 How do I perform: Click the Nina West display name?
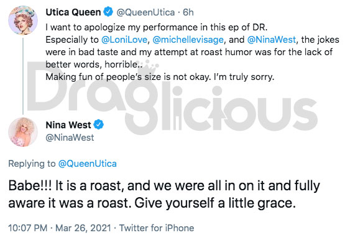pos(68,125)
